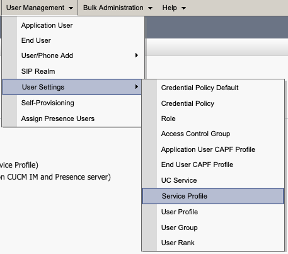
Task: Open Credential Policy Default
Action: (x=213, y=88)
